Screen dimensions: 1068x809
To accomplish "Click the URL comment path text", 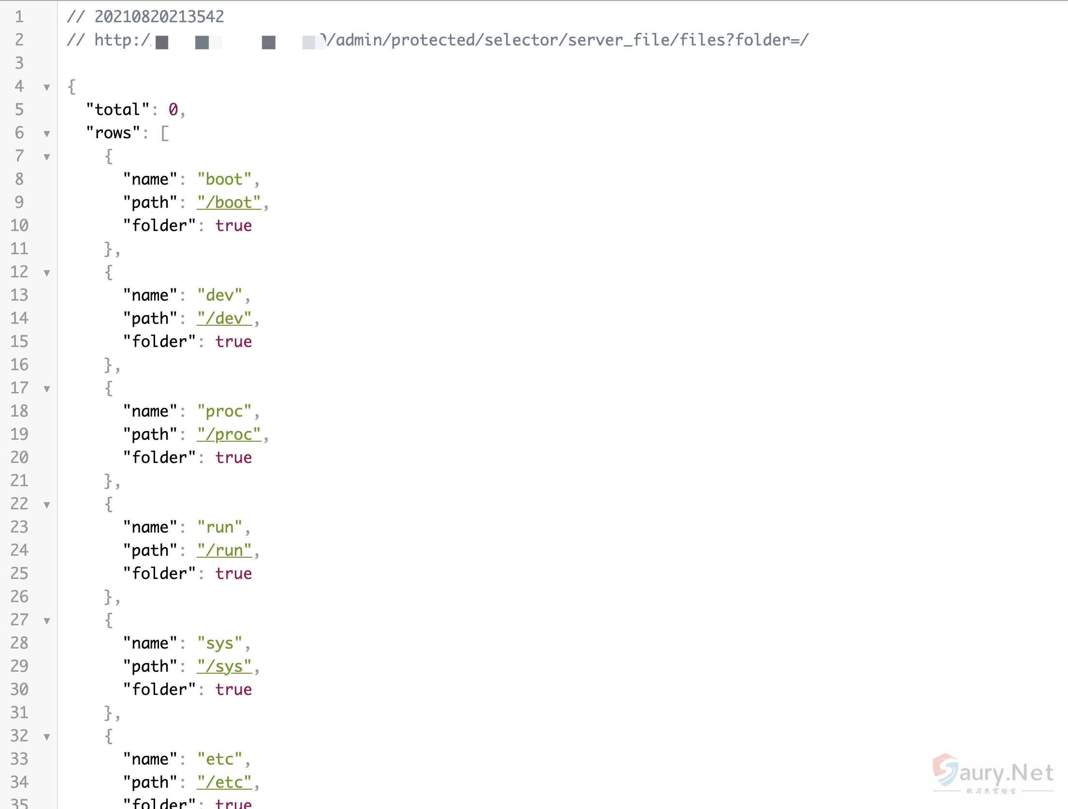I will coord(565,40).
